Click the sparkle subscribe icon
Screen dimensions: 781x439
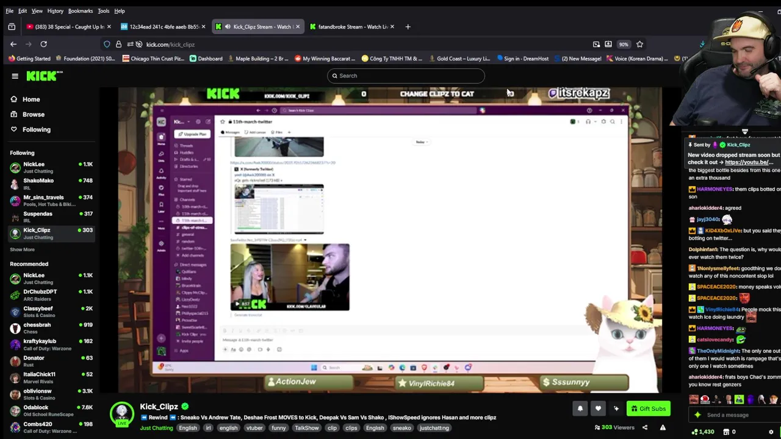point(616,409)
